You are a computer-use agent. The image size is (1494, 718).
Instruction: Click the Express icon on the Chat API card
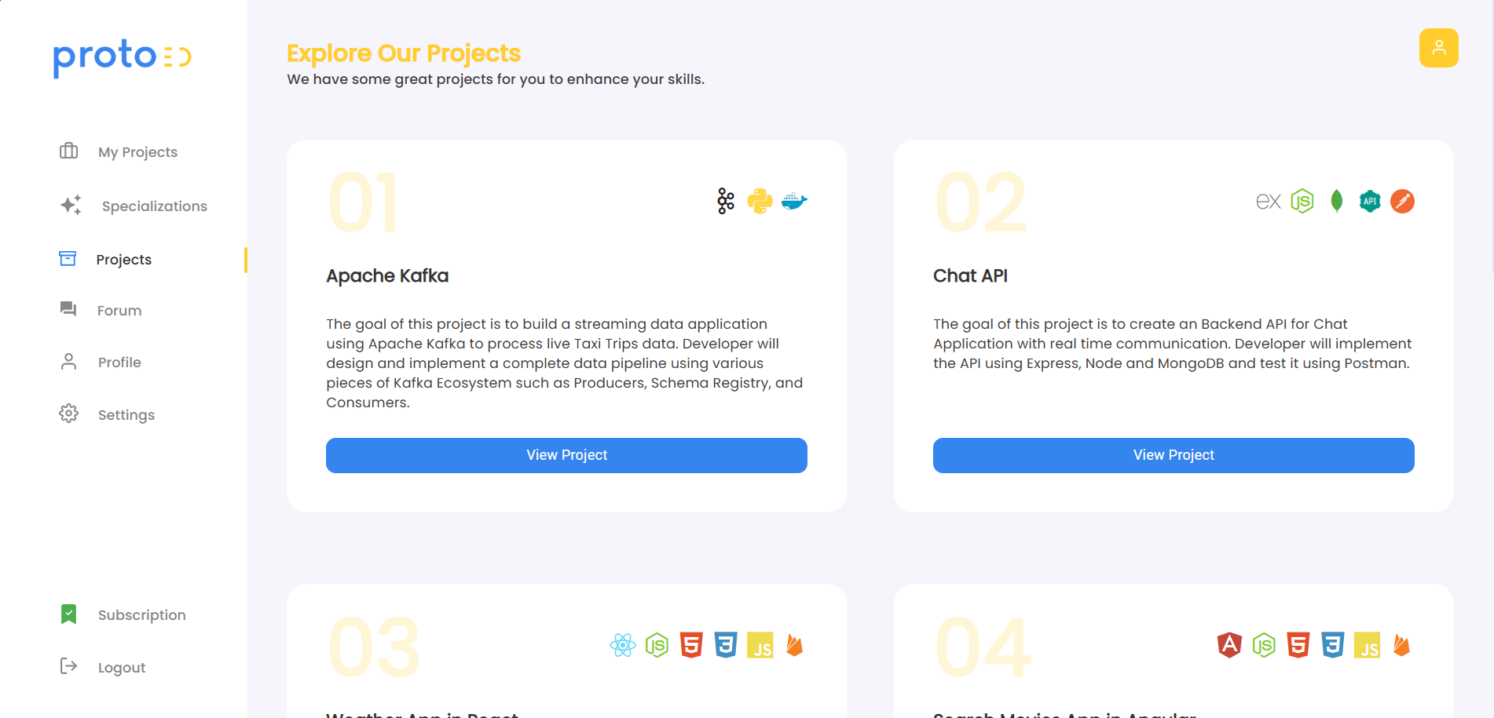point(1268,201)
